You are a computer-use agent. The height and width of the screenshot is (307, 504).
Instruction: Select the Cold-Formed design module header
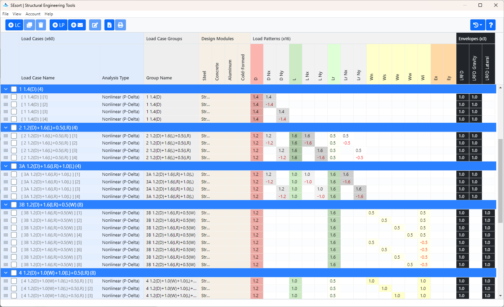244,64
